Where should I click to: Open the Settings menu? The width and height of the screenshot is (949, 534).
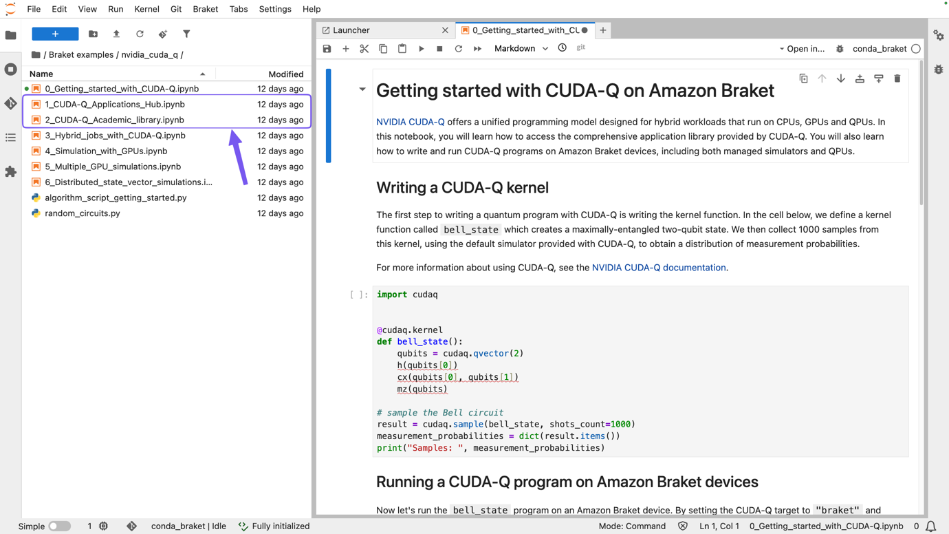point(275,9)
